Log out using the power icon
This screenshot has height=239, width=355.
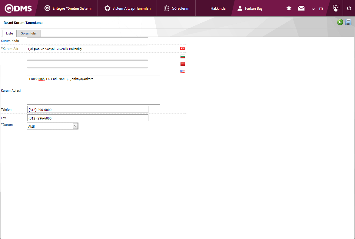tap(349, 8)
